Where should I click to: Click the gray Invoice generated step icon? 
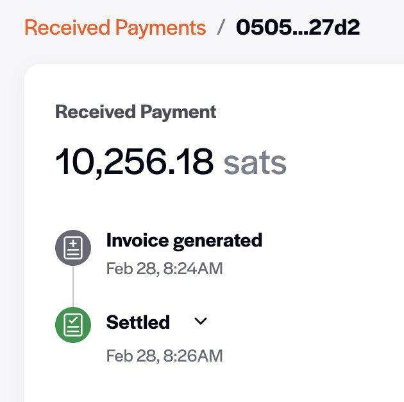tap(72, 247)
